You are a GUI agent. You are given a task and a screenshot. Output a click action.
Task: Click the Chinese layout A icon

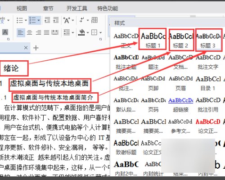point(67,20)
